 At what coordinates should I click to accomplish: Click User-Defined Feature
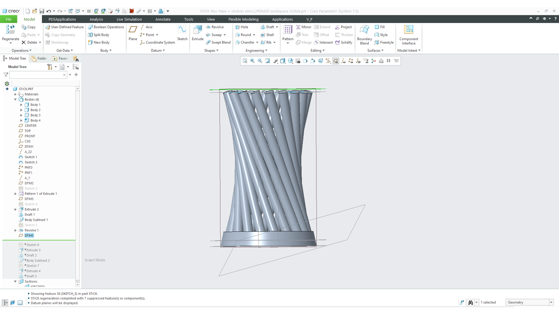coord(64,27)
